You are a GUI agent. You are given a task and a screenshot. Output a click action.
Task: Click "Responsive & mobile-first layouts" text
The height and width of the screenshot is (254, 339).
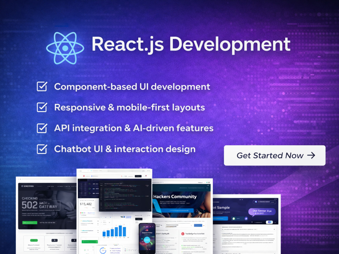tap(129, 108)
